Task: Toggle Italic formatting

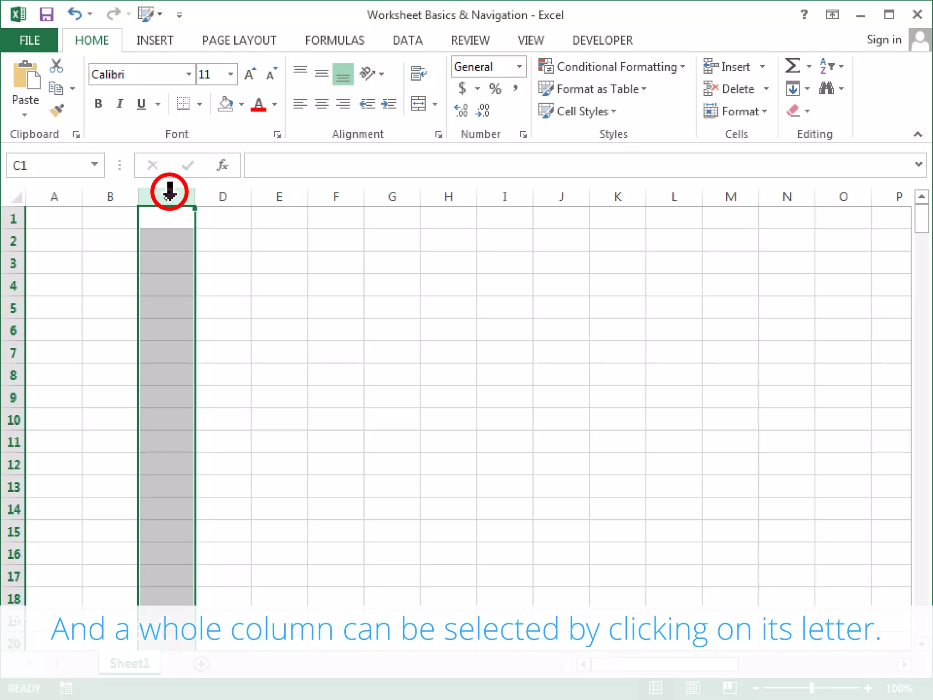Action: click(120, 103)
